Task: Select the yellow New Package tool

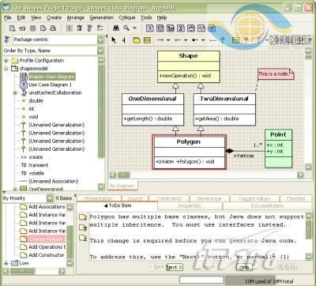Action: click(137, 40)
